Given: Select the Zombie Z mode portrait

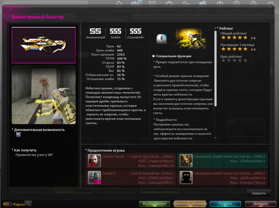Looking at the screenshot, I should [x=94, y=178].
